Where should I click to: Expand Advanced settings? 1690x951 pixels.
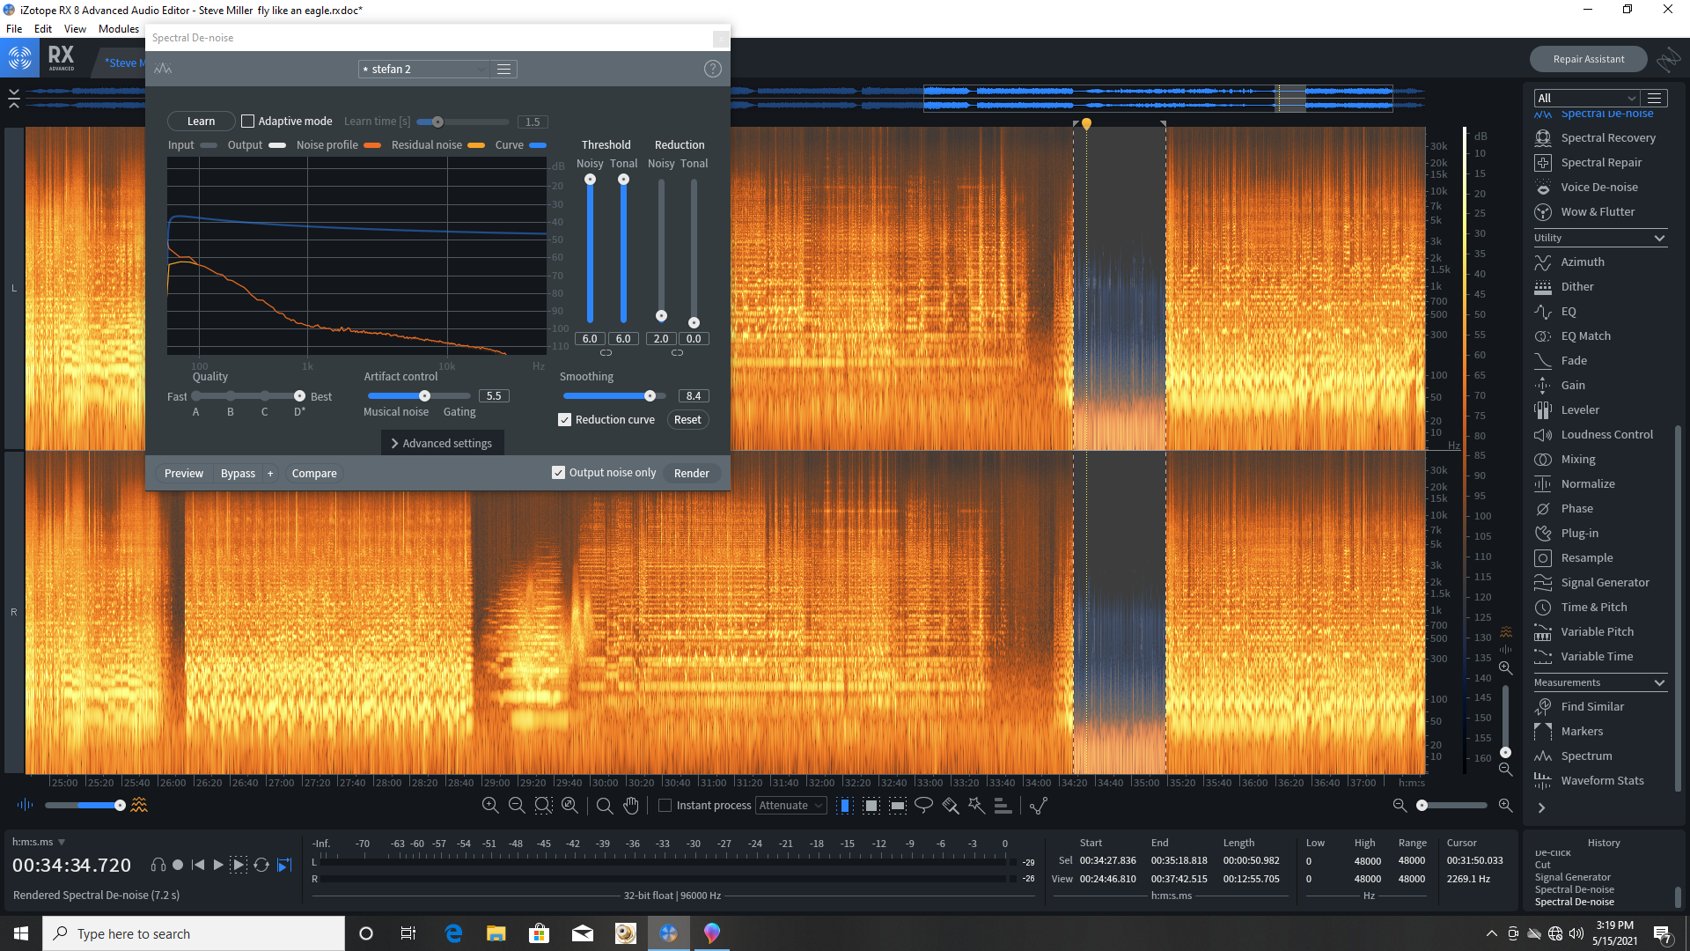coord(442,443)
